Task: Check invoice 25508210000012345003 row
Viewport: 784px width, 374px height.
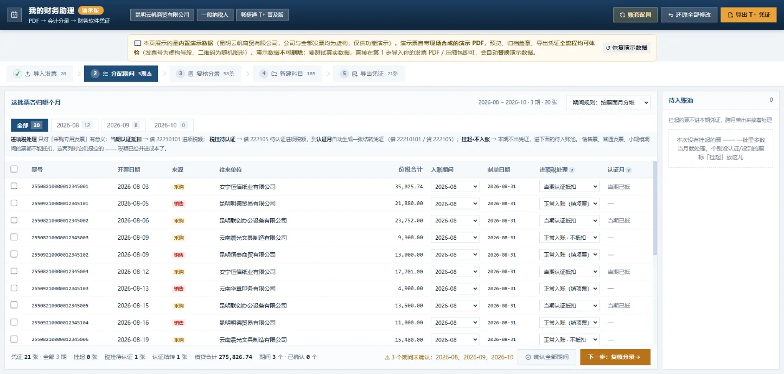Action: point(14,237)
